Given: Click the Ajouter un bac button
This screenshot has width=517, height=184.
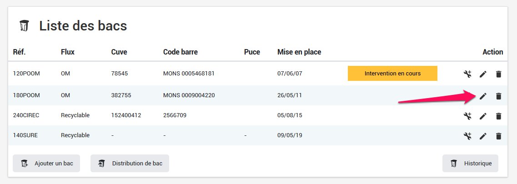Looking at the screenshot, I should pos(46,164).
